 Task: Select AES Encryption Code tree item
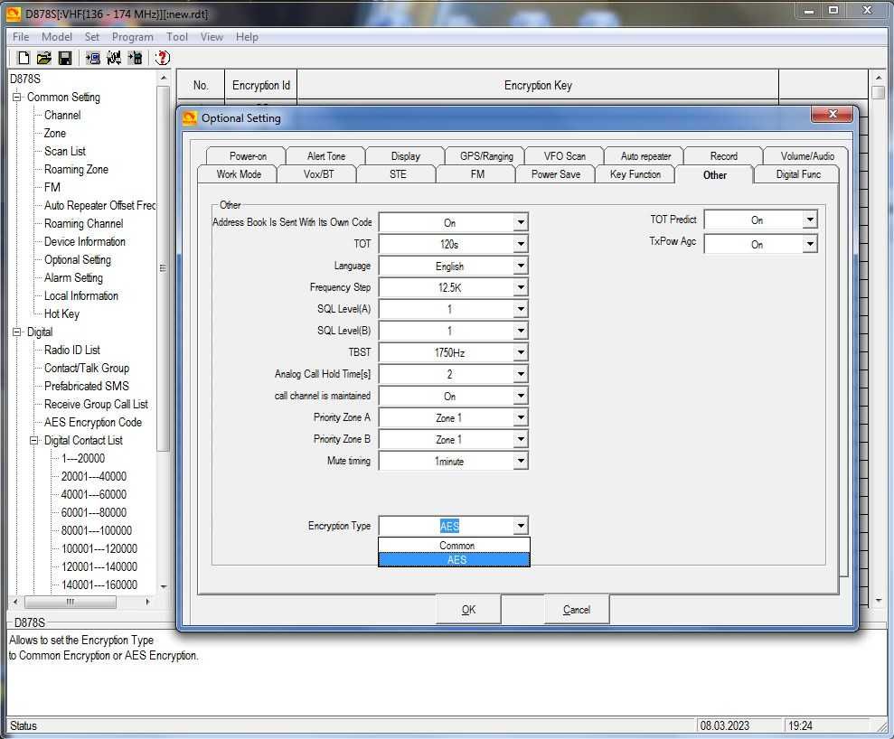93,422
